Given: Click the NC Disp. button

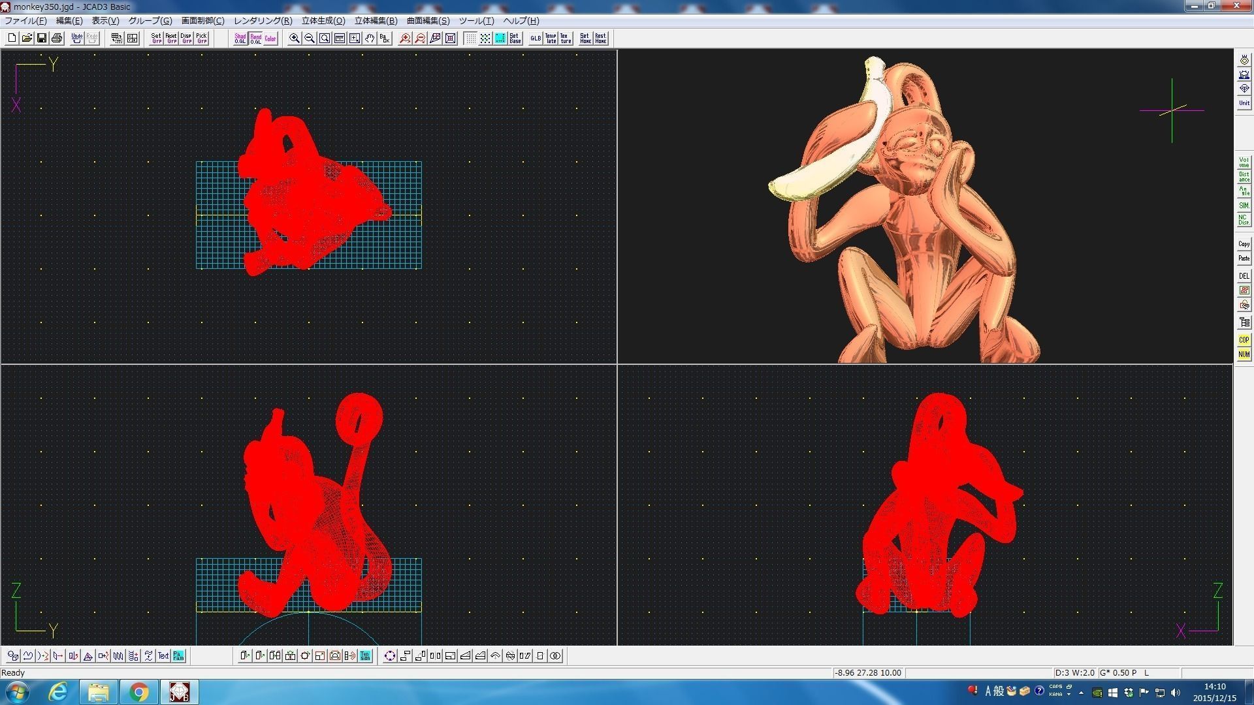Looking at the screenshot, I should point(1244,220).
